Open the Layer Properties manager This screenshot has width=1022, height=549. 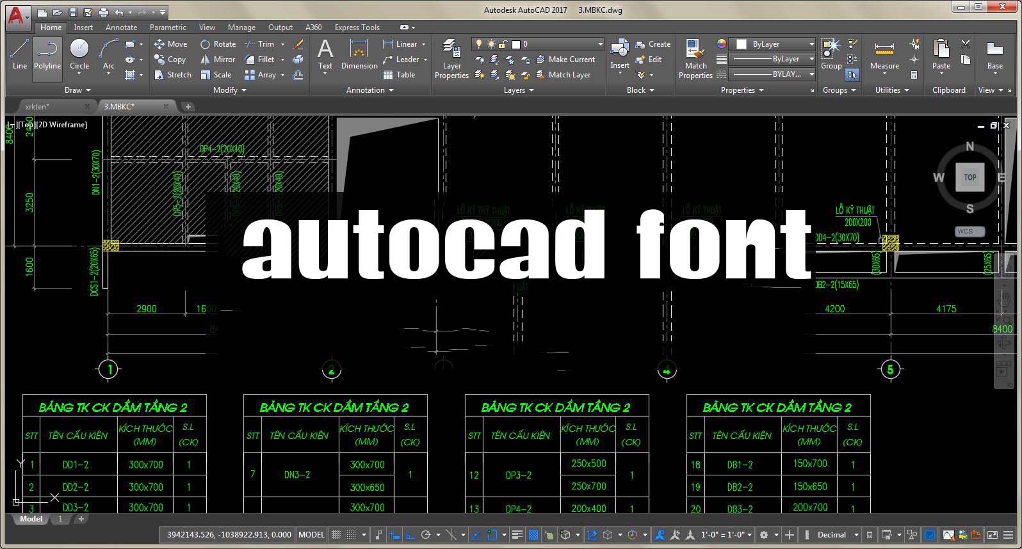[x=451, y=59]
